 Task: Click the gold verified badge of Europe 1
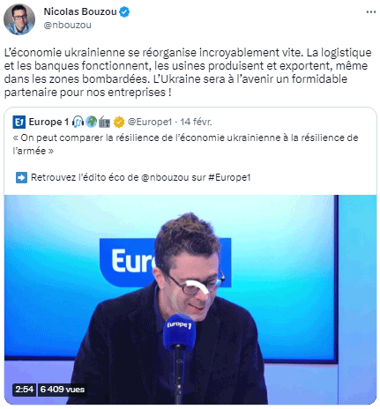[x=119, y=122]
